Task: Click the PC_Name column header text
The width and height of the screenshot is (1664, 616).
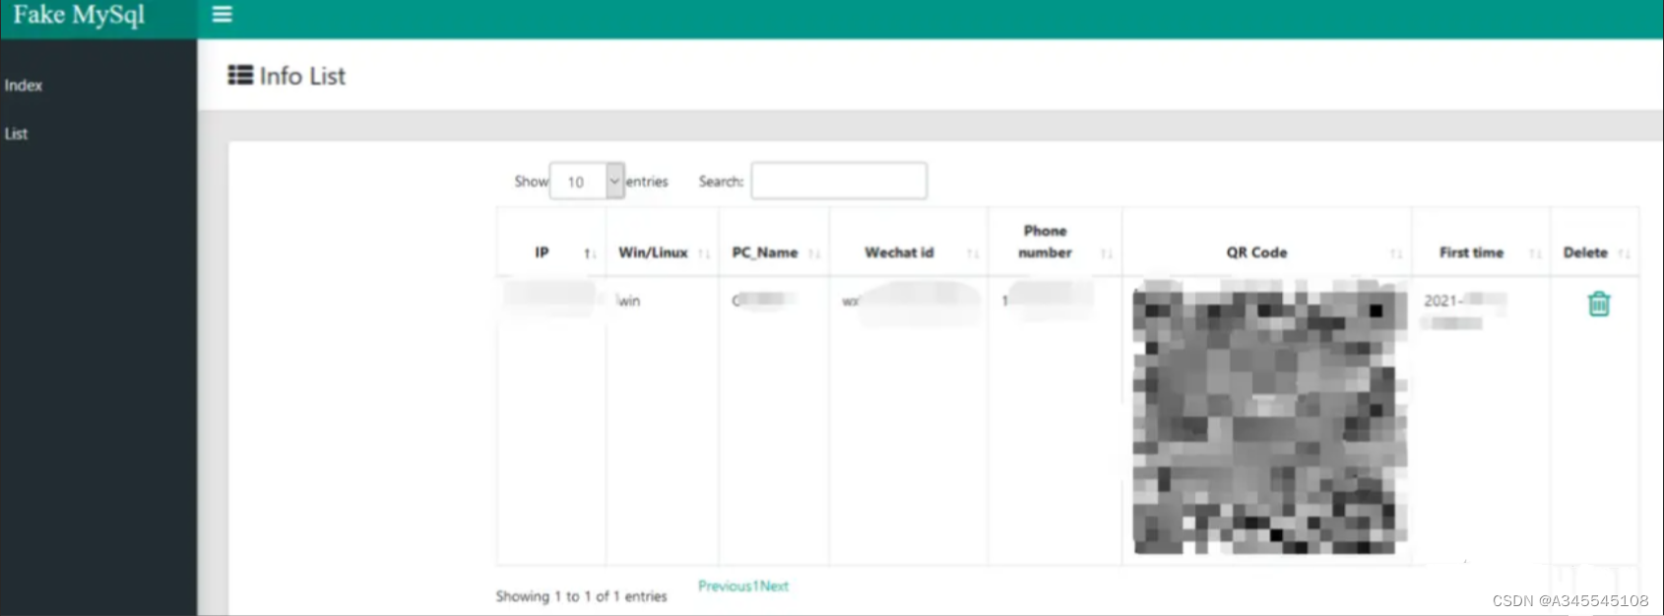Action: (765, 253)
